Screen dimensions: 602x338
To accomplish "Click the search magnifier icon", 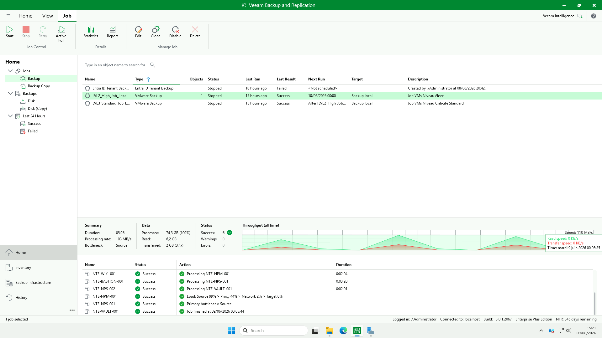I will pyautogui.click(x=153, y=65).
